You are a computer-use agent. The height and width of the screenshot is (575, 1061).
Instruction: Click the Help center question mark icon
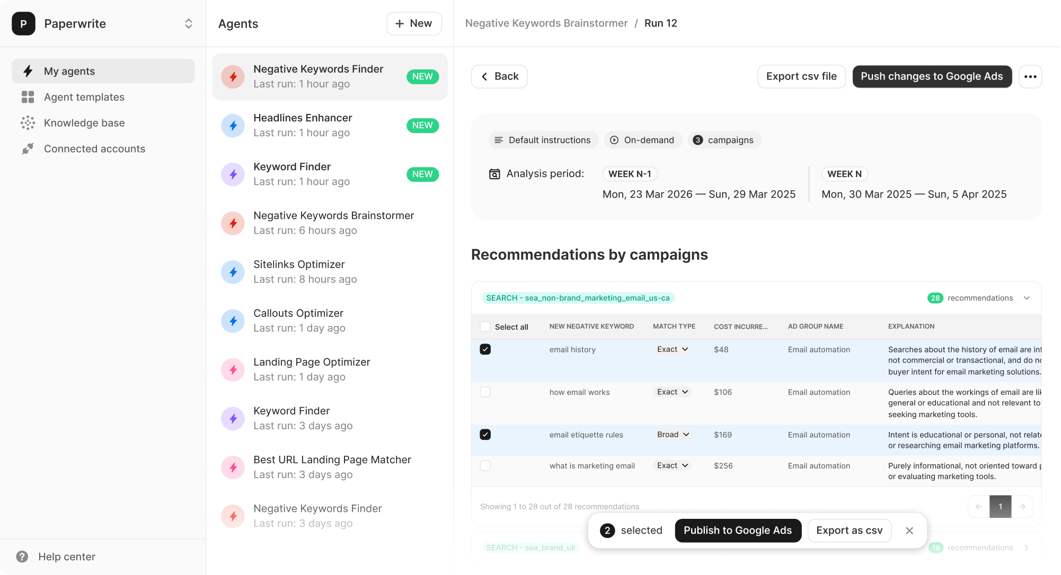[x=22, y=556]
